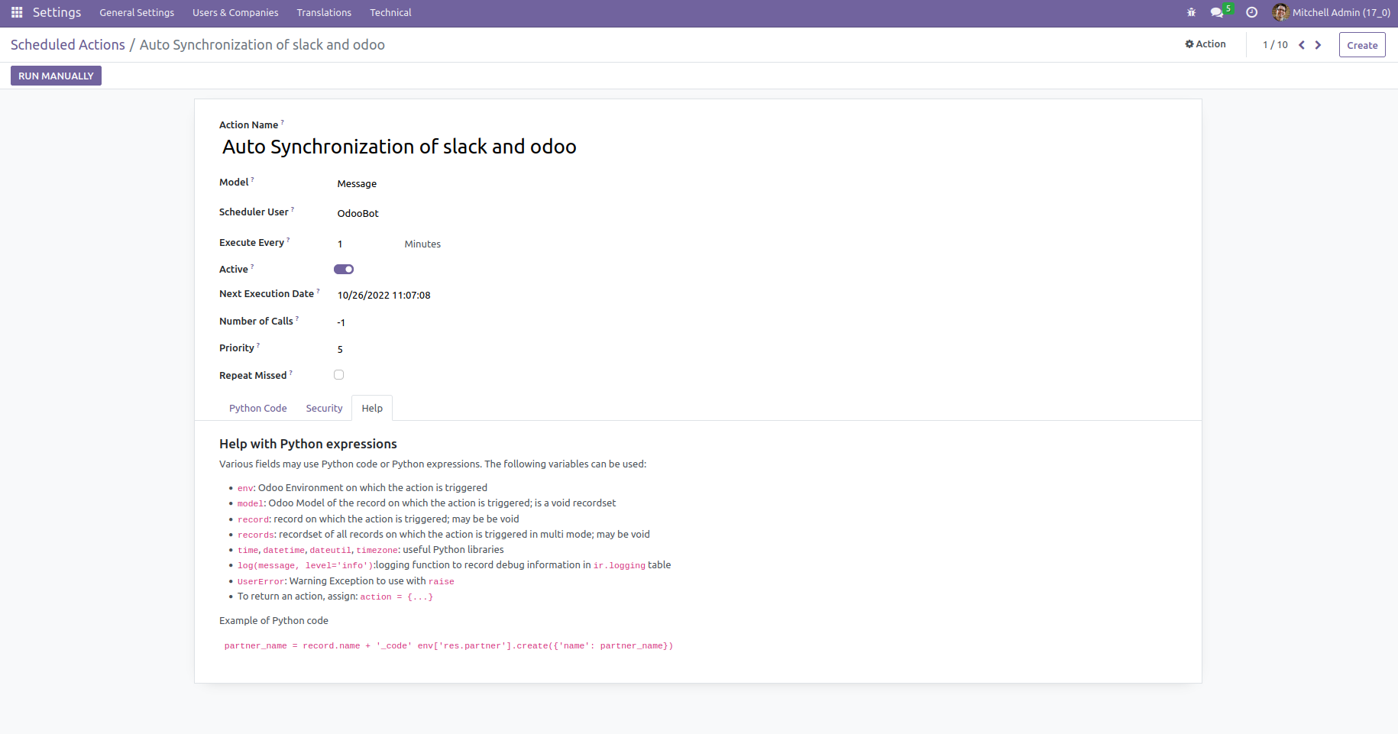1398x734 pixels.
Task: Open the Model field showing Message
Action: tap(357, 184)
